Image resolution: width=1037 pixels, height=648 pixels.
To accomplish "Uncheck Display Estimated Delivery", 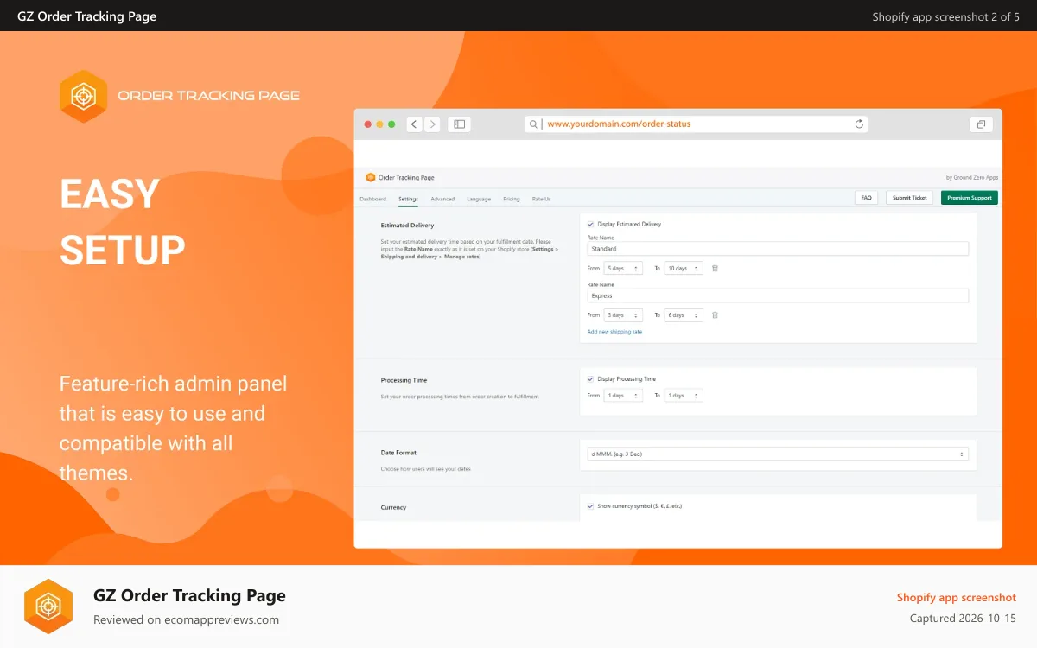I will point(590,224).
